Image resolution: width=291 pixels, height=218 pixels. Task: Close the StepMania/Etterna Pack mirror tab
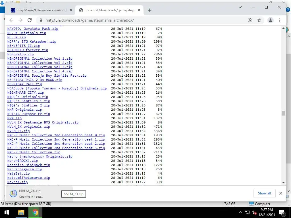pos(71,11)
